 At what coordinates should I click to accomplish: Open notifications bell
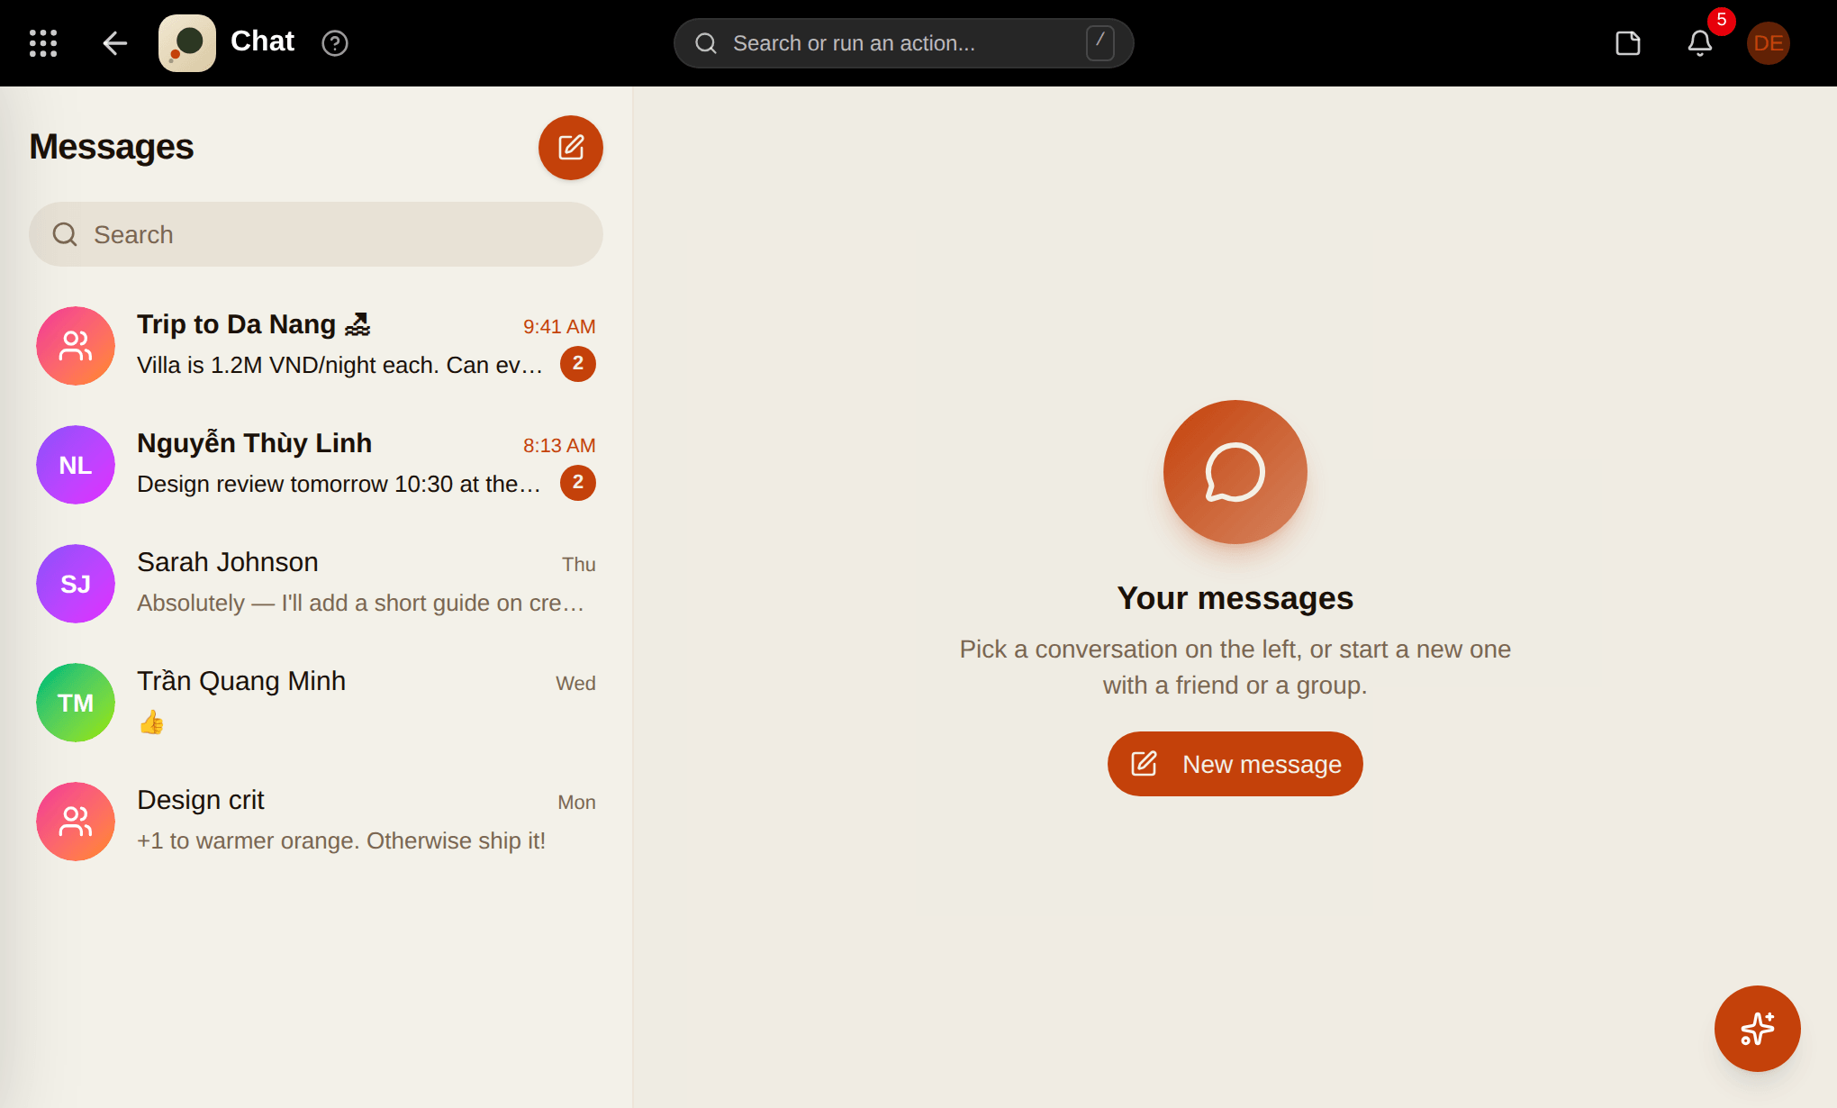tap(1700, 43)
